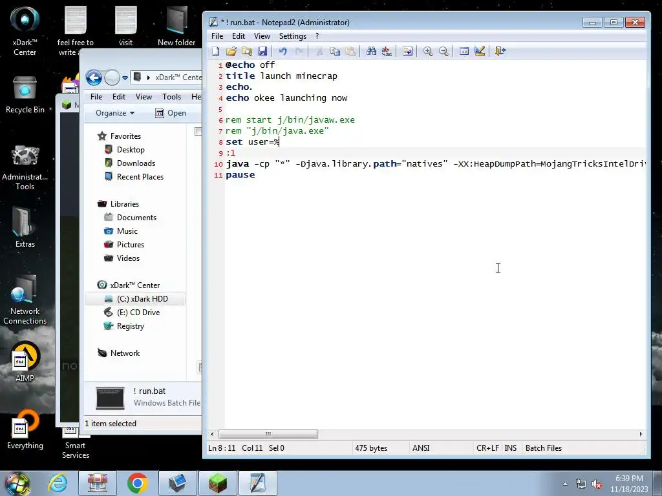Screen dimensions: 662x496
Task: Expand breadcrumb arrow before xDark Center path
Action: 149,77
